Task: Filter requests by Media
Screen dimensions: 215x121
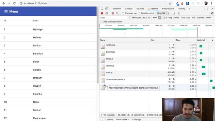Action: point(176,18)
